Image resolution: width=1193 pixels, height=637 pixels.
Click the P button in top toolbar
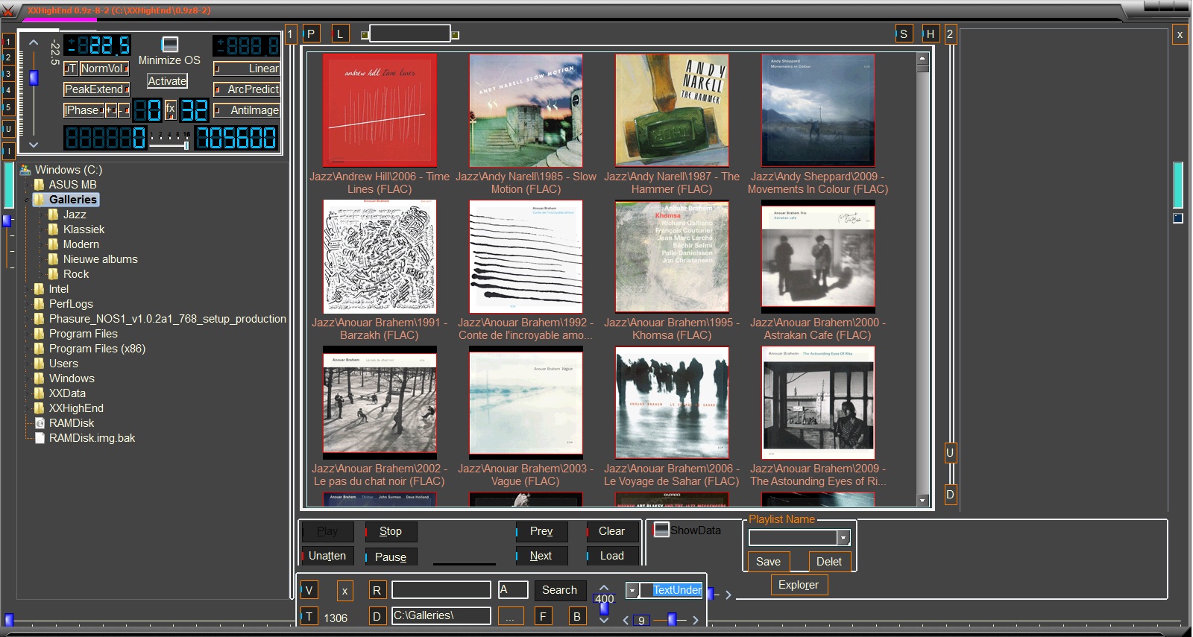[x=311, y=34]
